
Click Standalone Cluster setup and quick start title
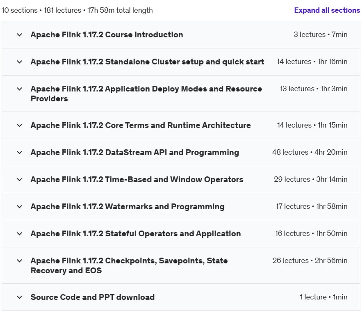pyautogui.click(x=147, y=62)
